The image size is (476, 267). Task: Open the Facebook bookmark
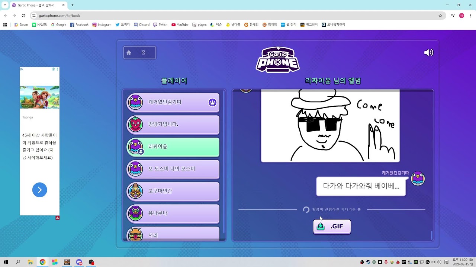click(79, 25)
